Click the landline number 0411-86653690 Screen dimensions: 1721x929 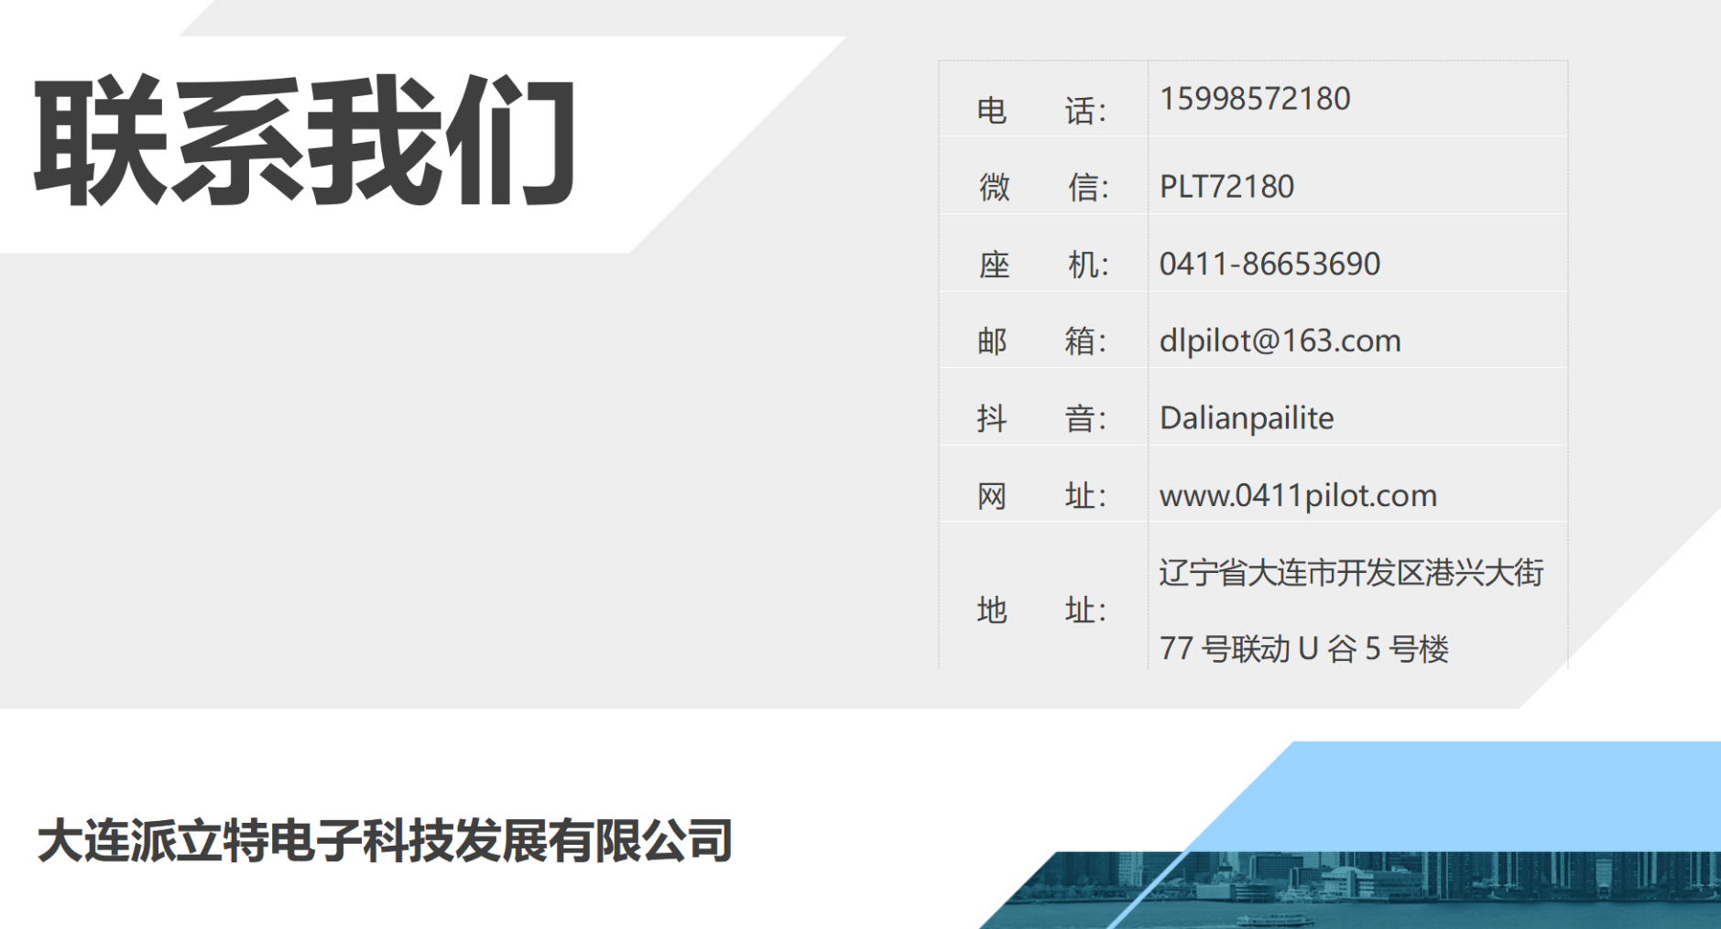tap(1269, 265)
